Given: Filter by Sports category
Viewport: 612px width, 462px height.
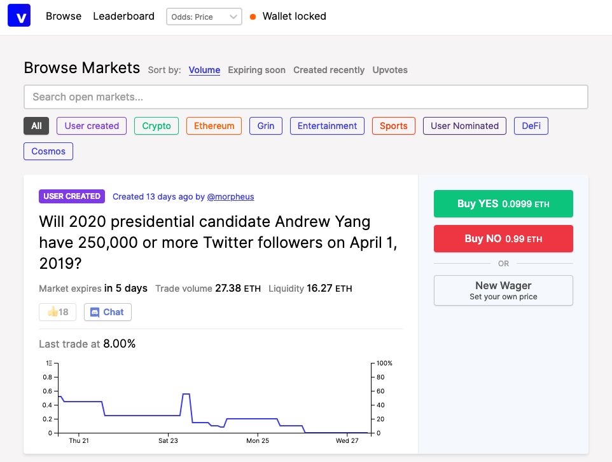Looking at the screenshot, I should tap(393, 126).
